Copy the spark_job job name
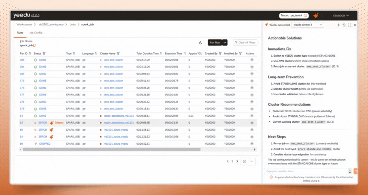Image resolution: width=368 pixels, height=195 pixels. [x=34, y=45]
